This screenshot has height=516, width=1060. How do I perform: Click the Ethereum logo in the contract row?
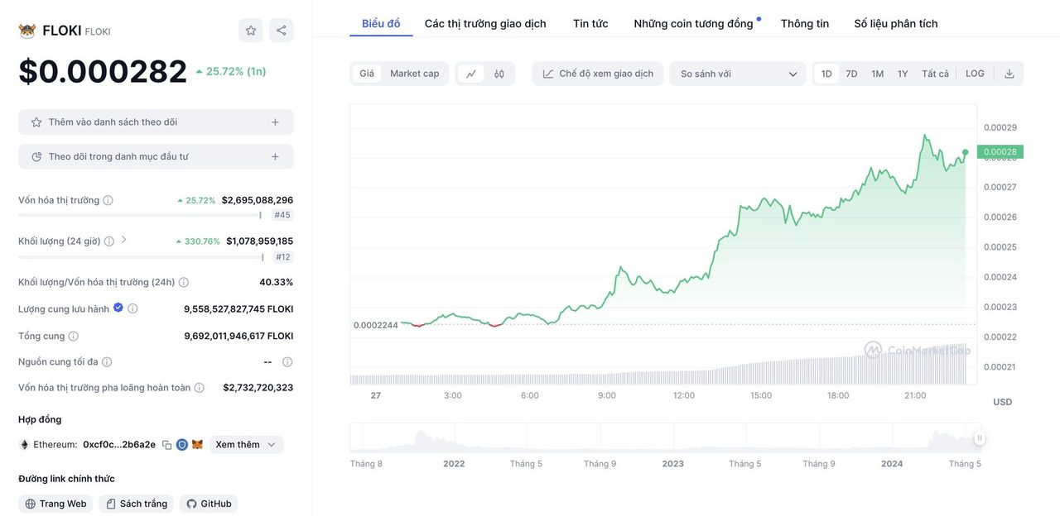point(24,445)
